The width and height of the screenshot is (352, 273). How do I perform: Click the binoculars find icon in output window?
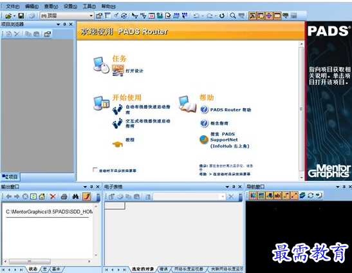tap(75, 196)
